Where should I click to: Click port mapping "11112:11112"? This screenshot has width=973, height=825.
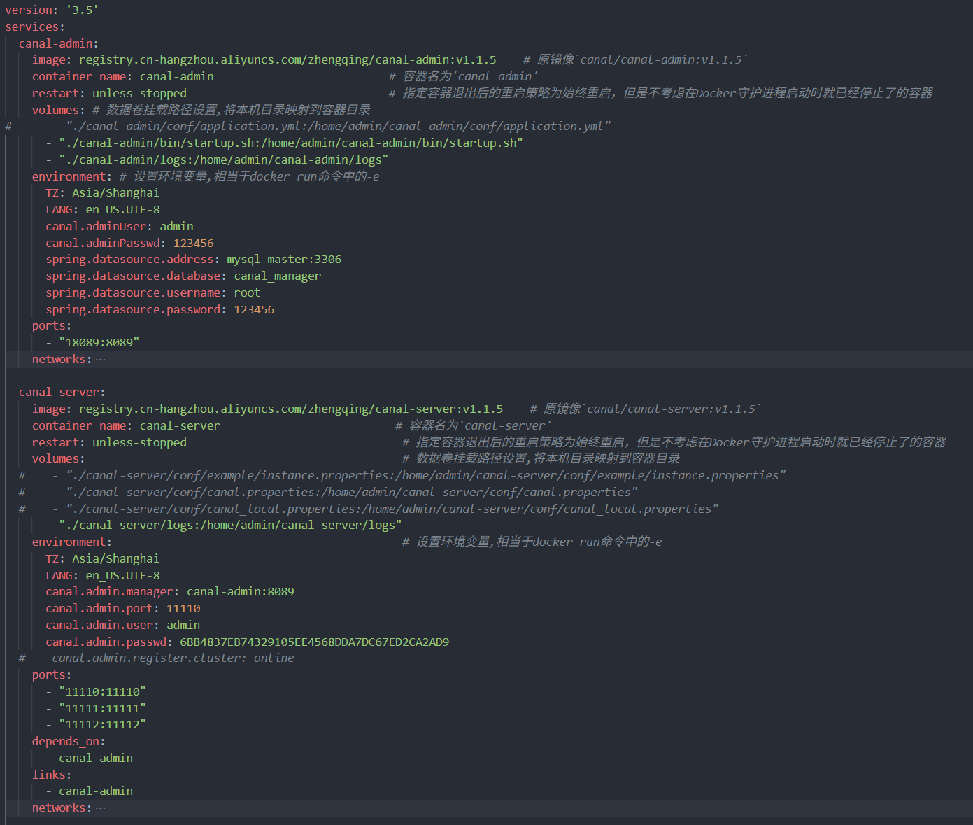[x=103, y=725]
